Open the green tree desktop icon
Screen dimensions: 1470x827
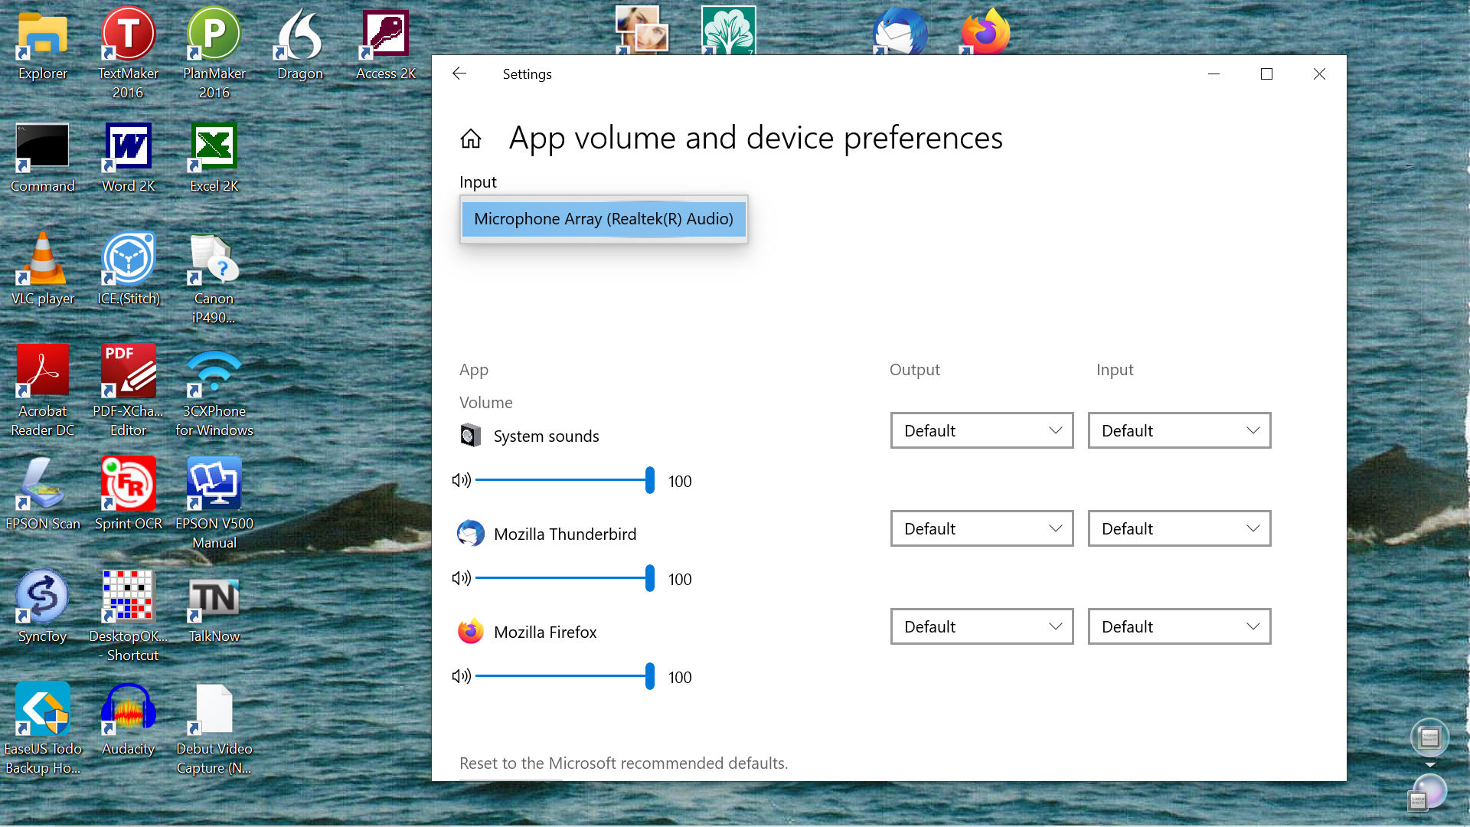[x=729, y=31]
